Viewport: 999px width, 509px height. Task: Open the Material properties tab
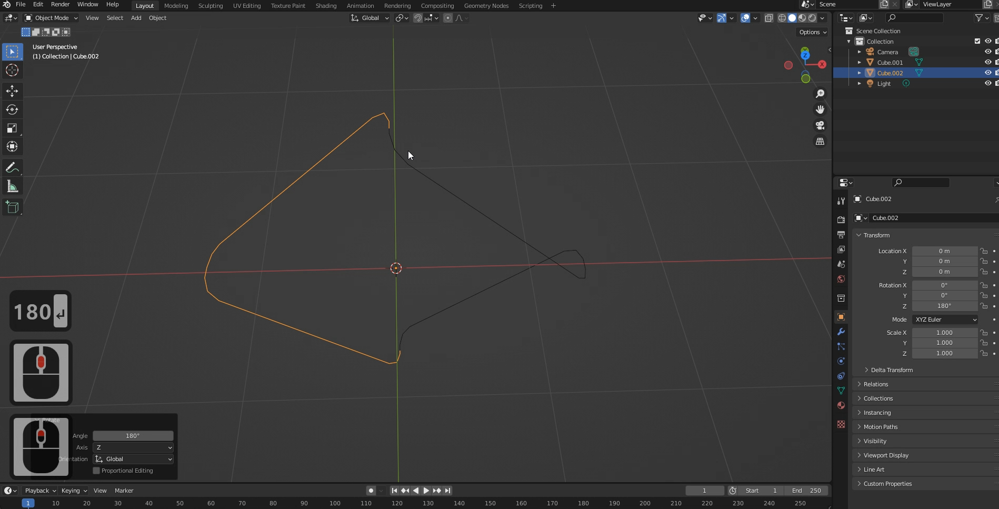pos(841,405)
